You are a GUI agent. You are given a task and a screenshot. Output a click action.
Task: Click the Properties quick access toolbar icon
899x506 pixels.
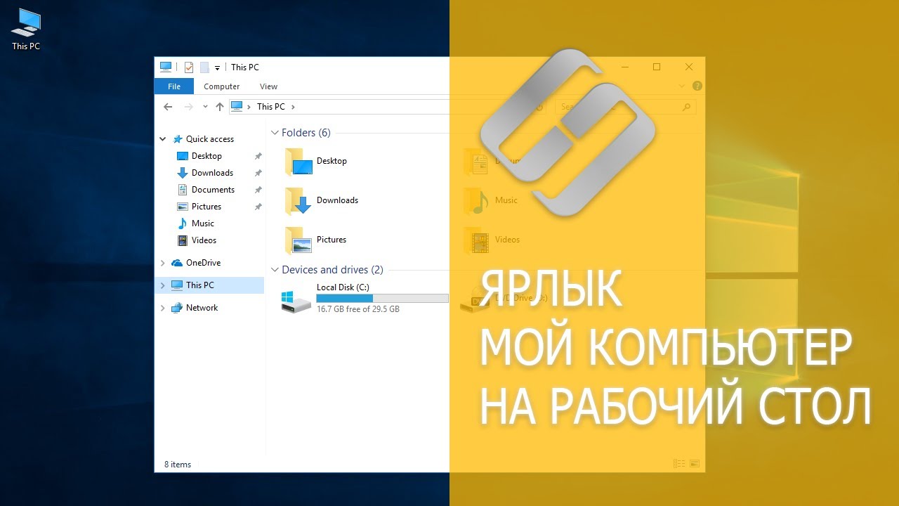(188, 67)
